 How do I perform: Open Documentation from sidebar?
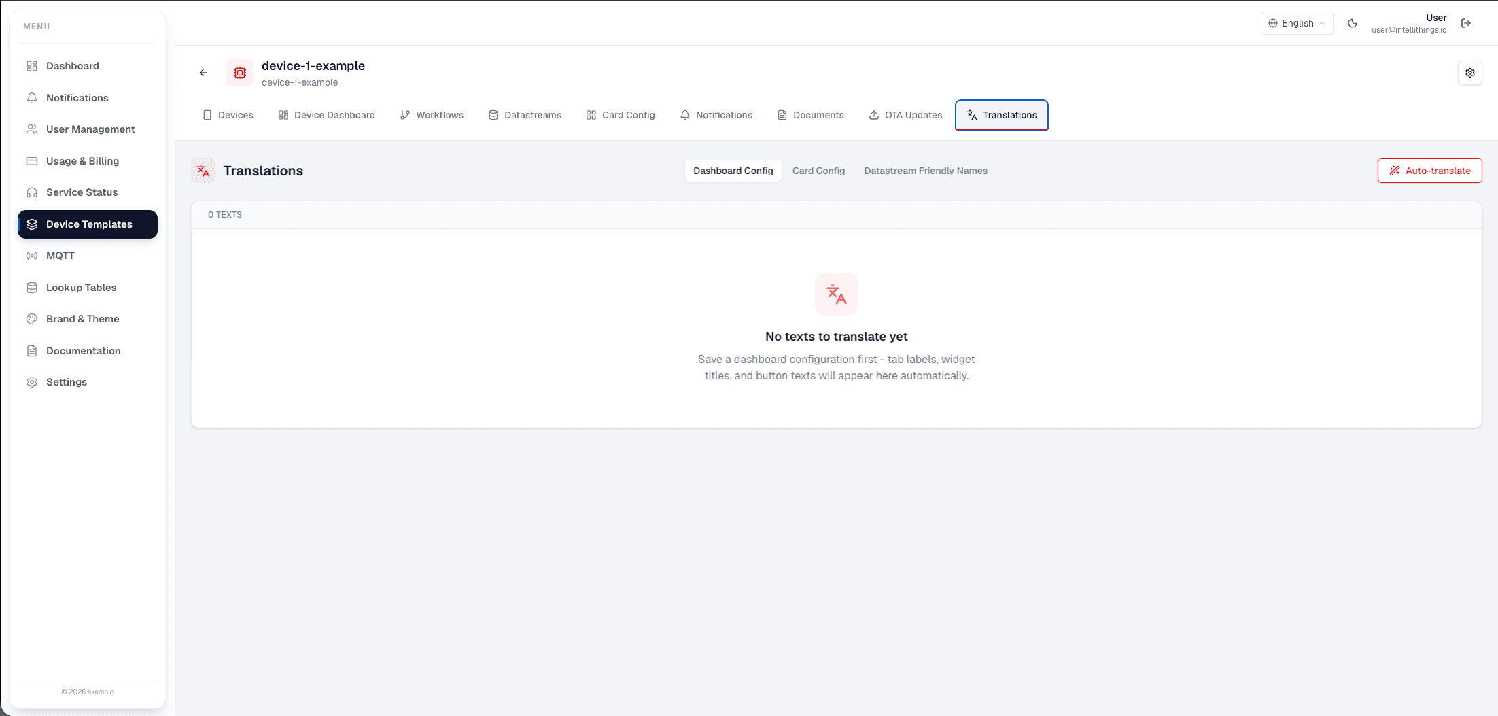pos(88,351)
